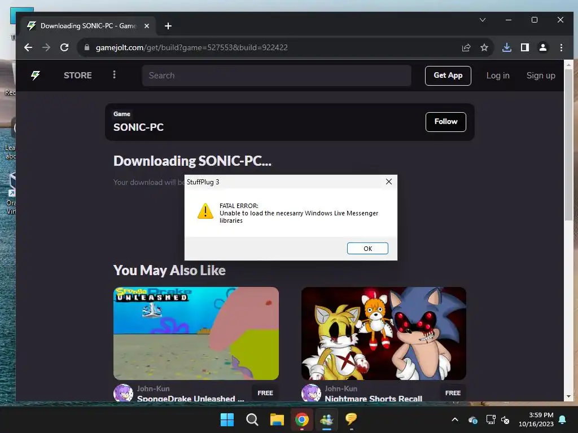Select the Downloading SONIC-PC tab

pyautogui.click(x=89, y=26)
